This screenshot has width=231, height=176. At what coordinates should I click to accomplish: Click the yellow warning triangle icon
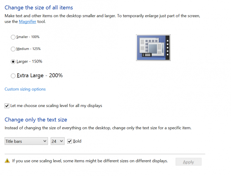point(7,161)
